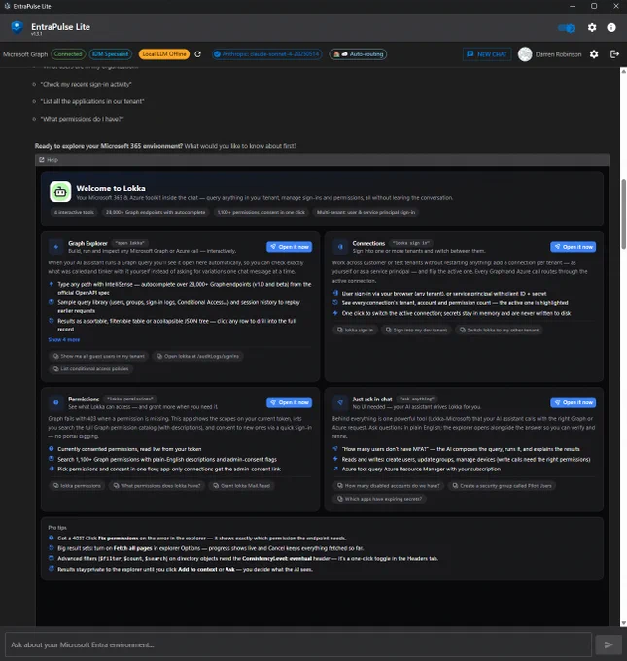This screenshot has height=661, width=627.
Task: Click 'How many disabled accounts do we have?' suggestion
Action: pos(388,486)
